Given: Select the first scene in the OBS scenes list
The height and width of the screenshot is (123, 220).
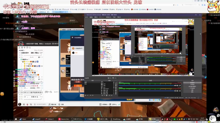Looking at the screenshot, I should tap(92, 82).
